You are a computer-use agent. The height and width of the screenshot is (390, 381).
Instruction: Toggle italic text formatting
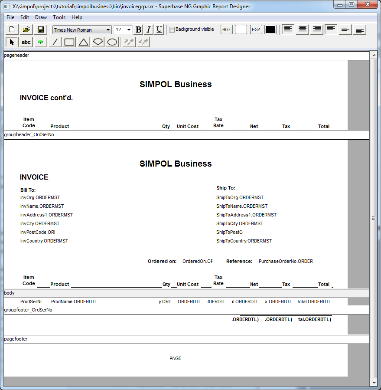(x=149, y=29)
